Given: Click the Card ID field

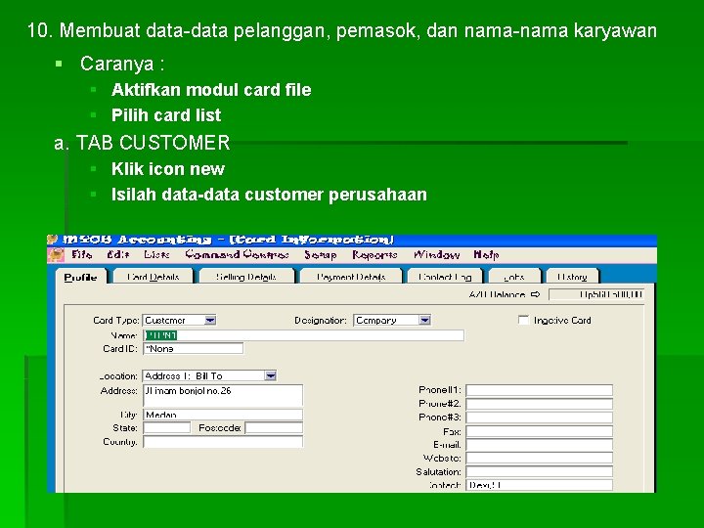Looking at the screenshot, I should tap(193, 348).
